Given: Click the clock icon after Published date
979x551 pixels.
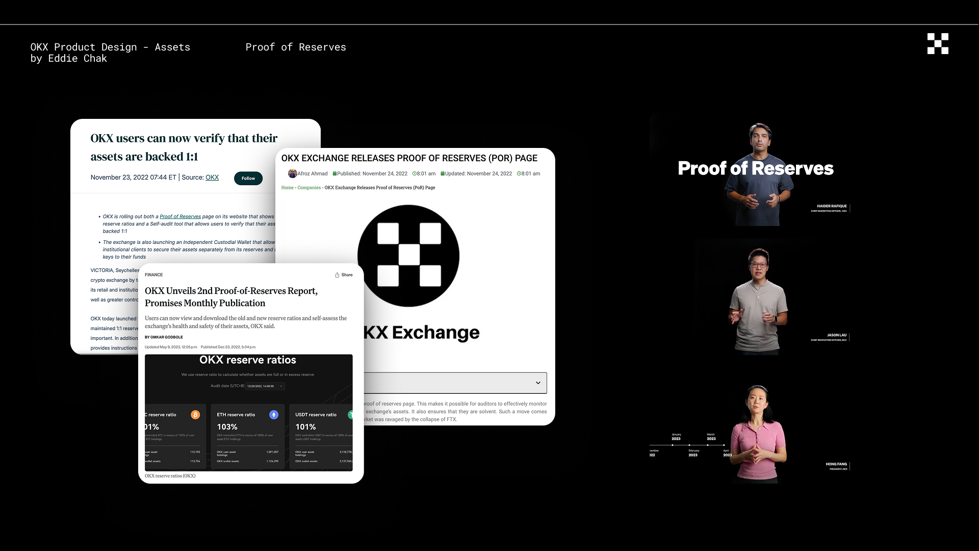Looking at the screenshot, I should 415,173.
